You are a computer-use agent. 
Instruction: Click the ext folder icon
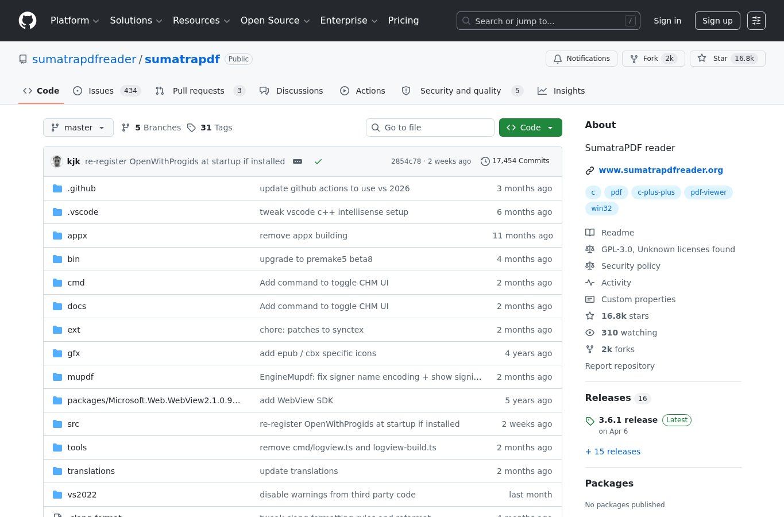pyautogui.click(x=57, y=330)
